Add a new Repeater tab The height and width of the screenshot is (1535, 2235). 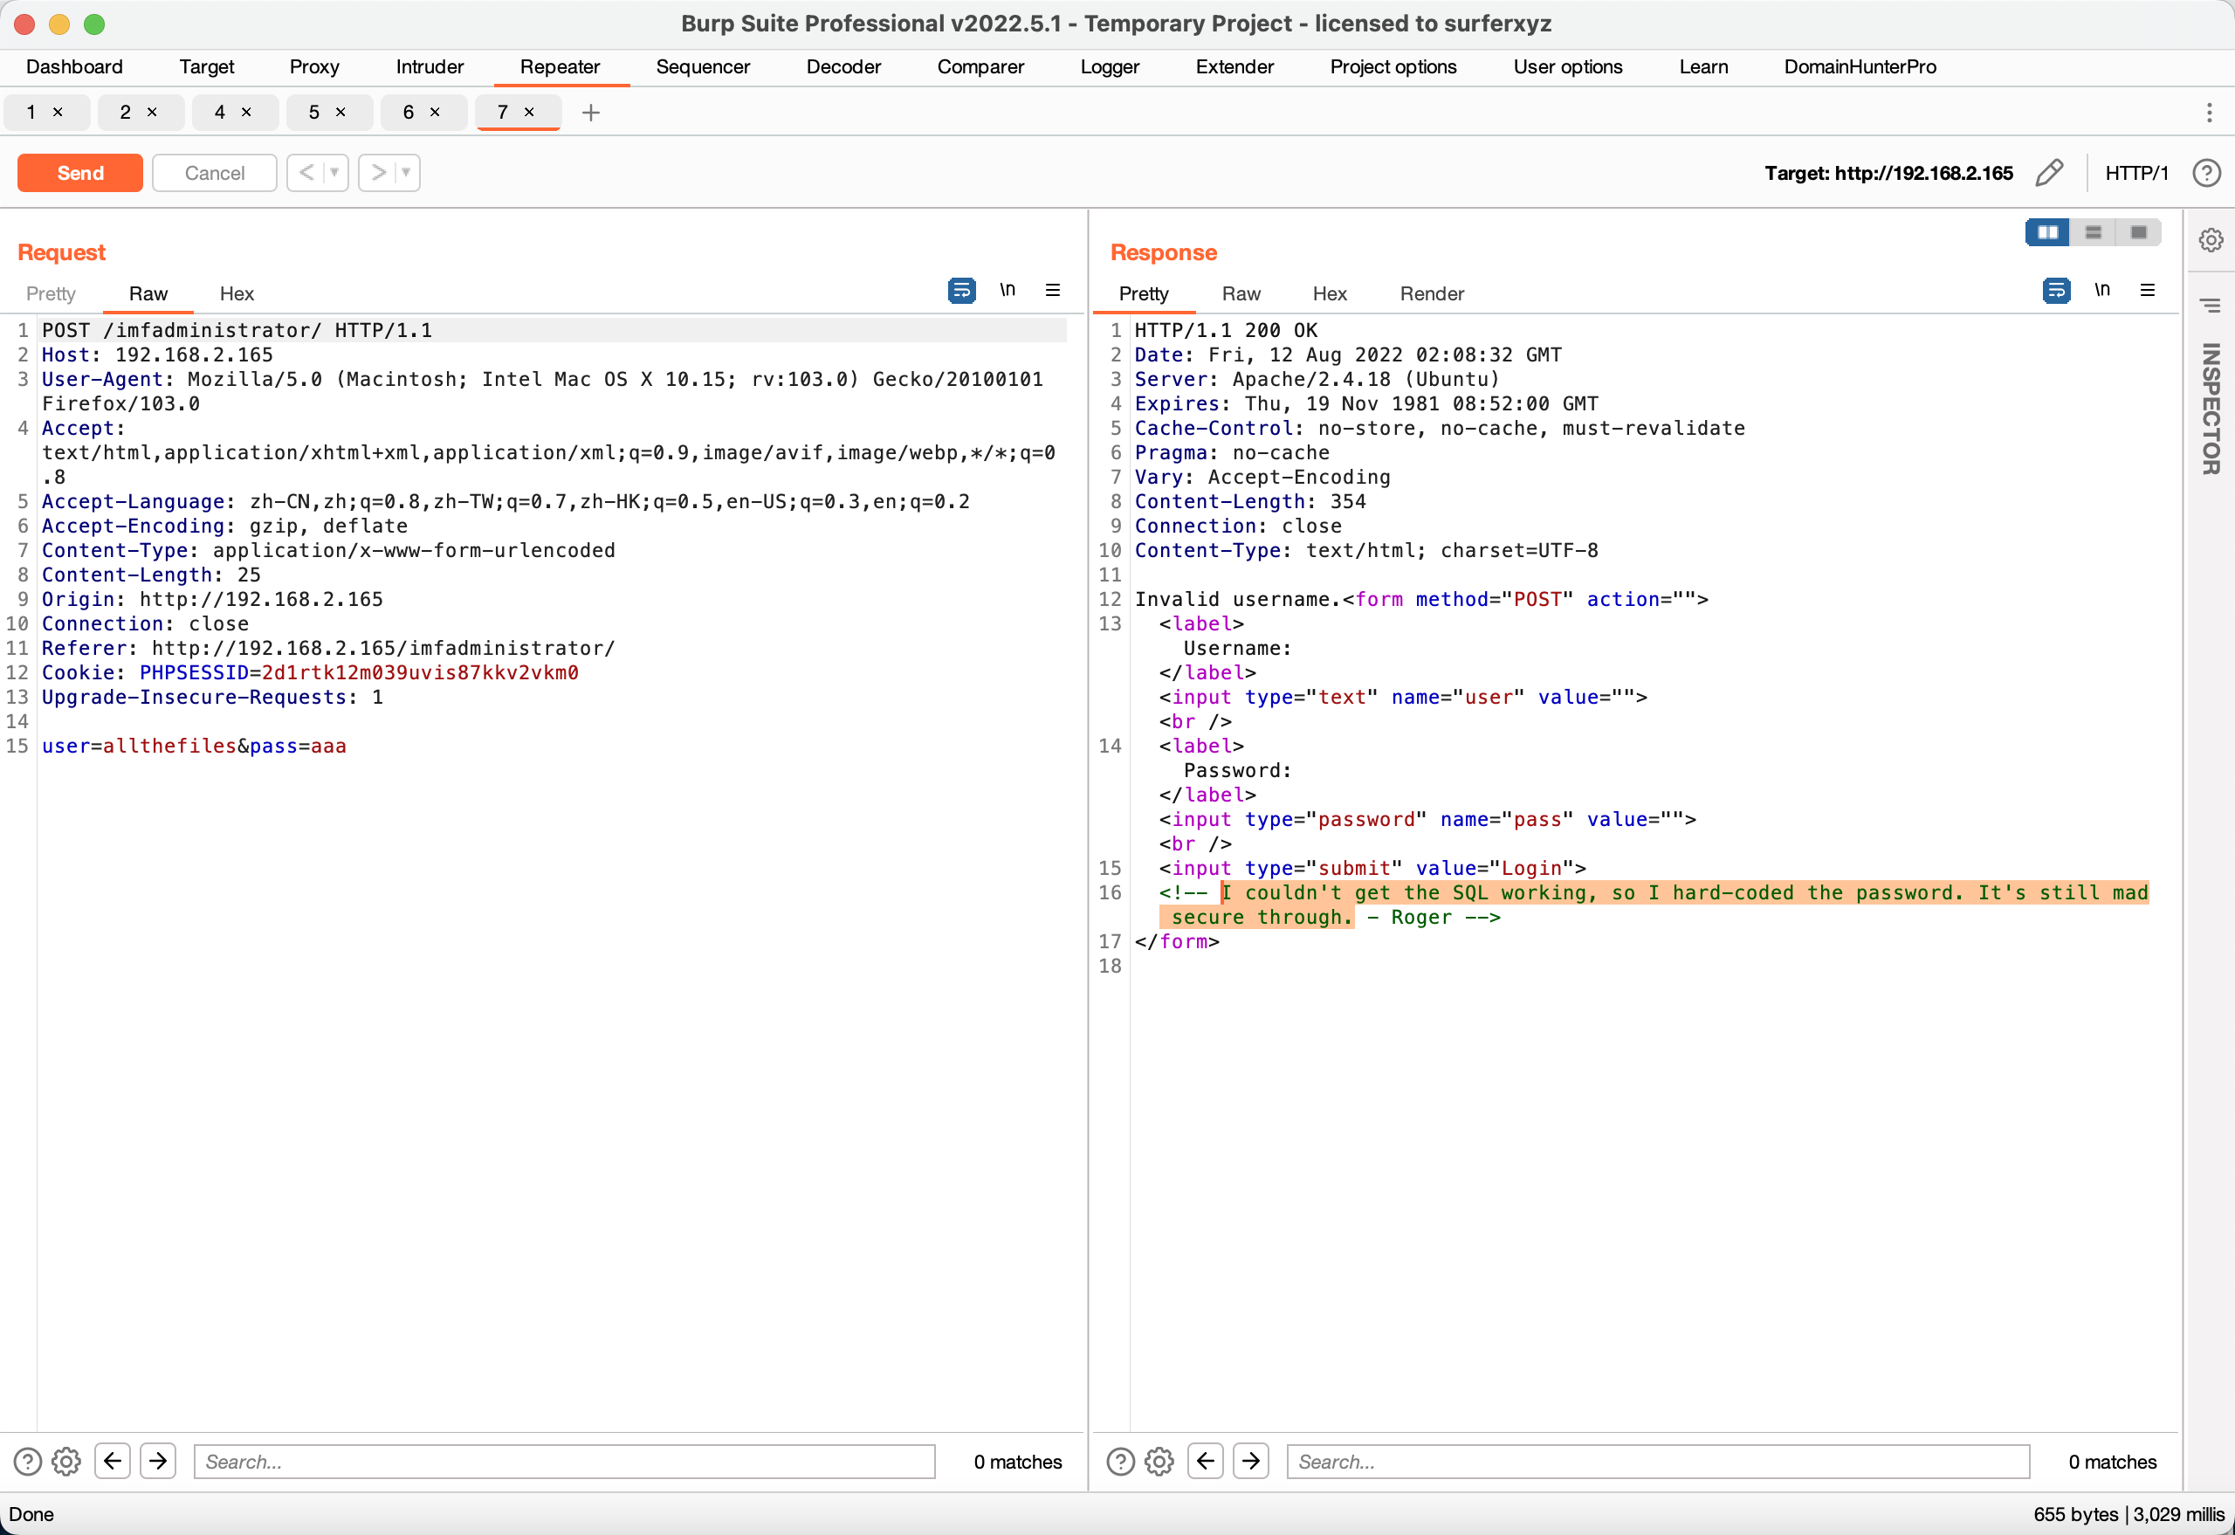coord(590,113)
